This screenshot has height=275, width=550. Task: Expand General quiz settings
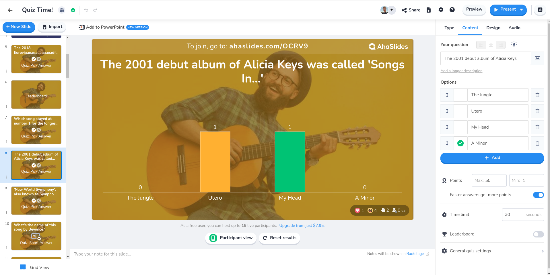click(x=492, y=251)
